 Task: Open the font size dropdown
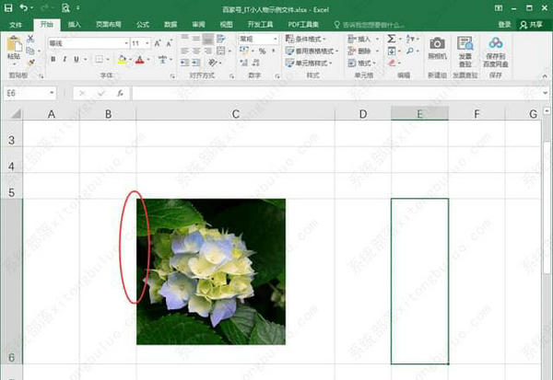[x=148, y=43]
